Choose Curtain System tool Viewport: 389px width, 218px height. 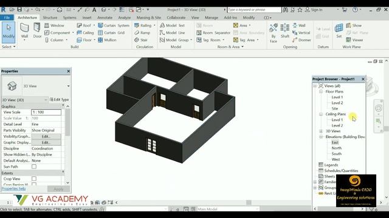(114, 25)
